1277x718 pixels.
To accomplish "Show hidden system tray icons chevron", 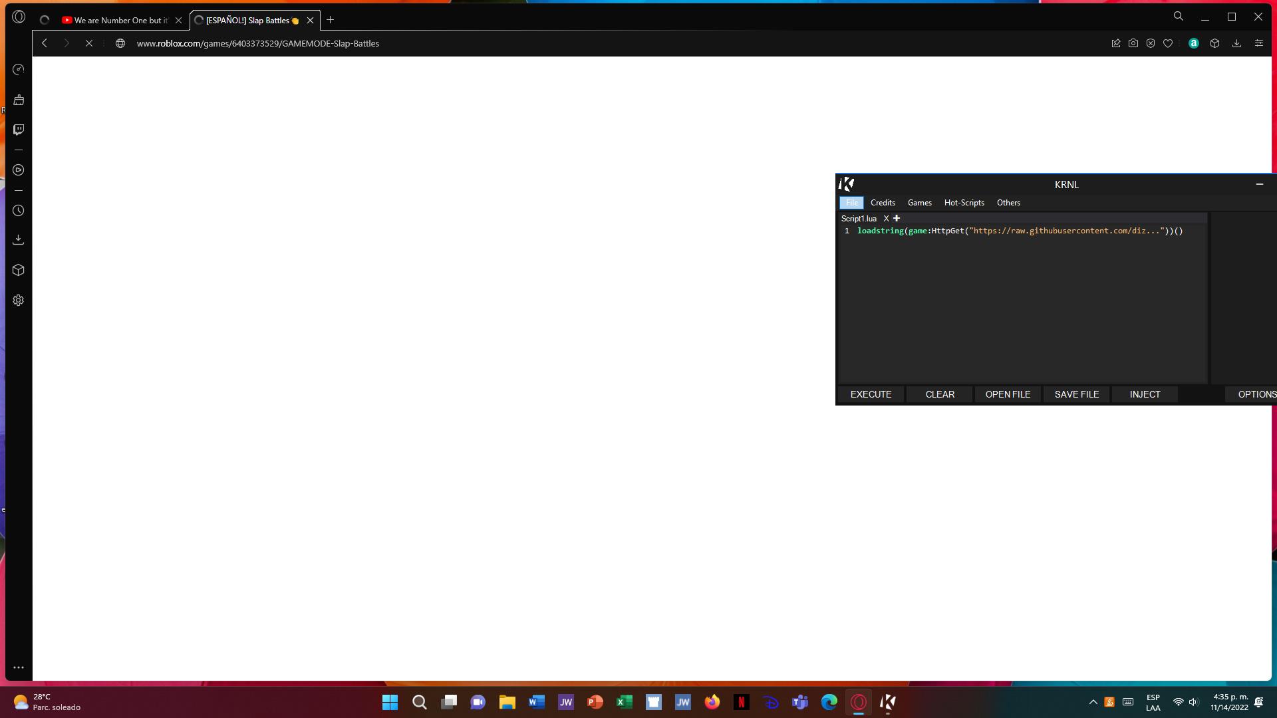I will coord(1093,702).
